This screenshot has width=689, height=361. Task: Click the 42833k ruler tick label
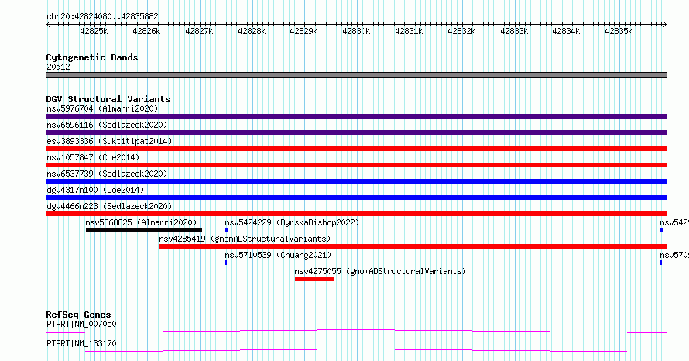(514, 31)
